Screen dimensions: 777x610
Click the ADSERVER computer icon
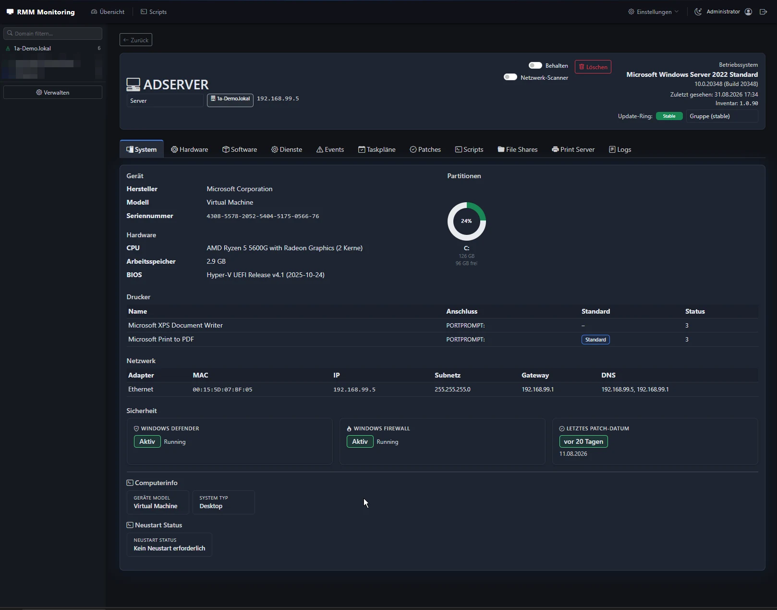tap(133, 85)
